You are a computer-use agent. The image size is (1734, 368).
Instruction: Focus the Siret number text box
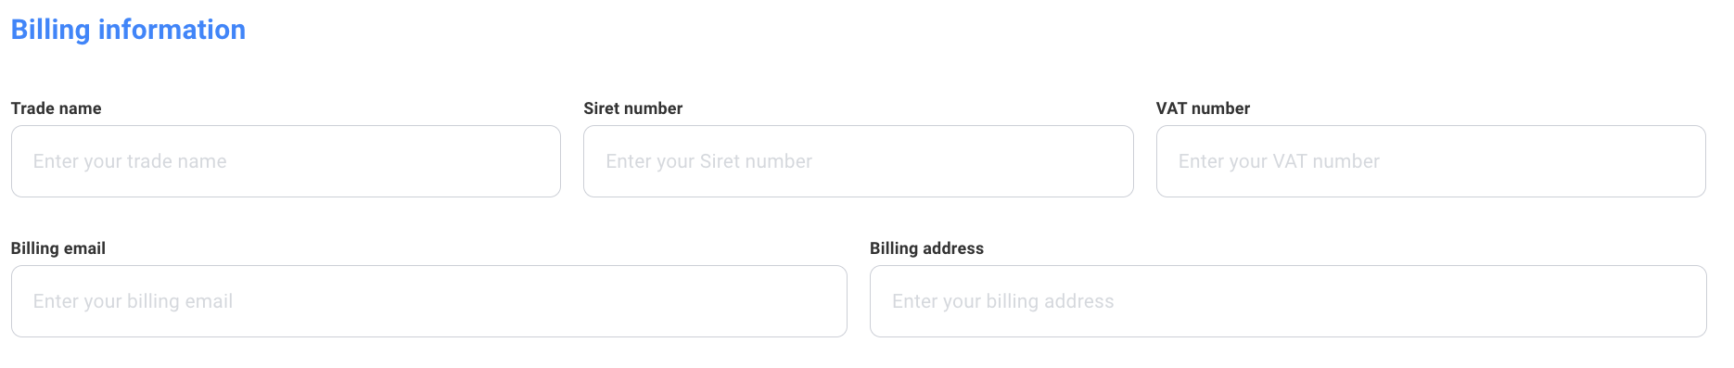point(859,161)
